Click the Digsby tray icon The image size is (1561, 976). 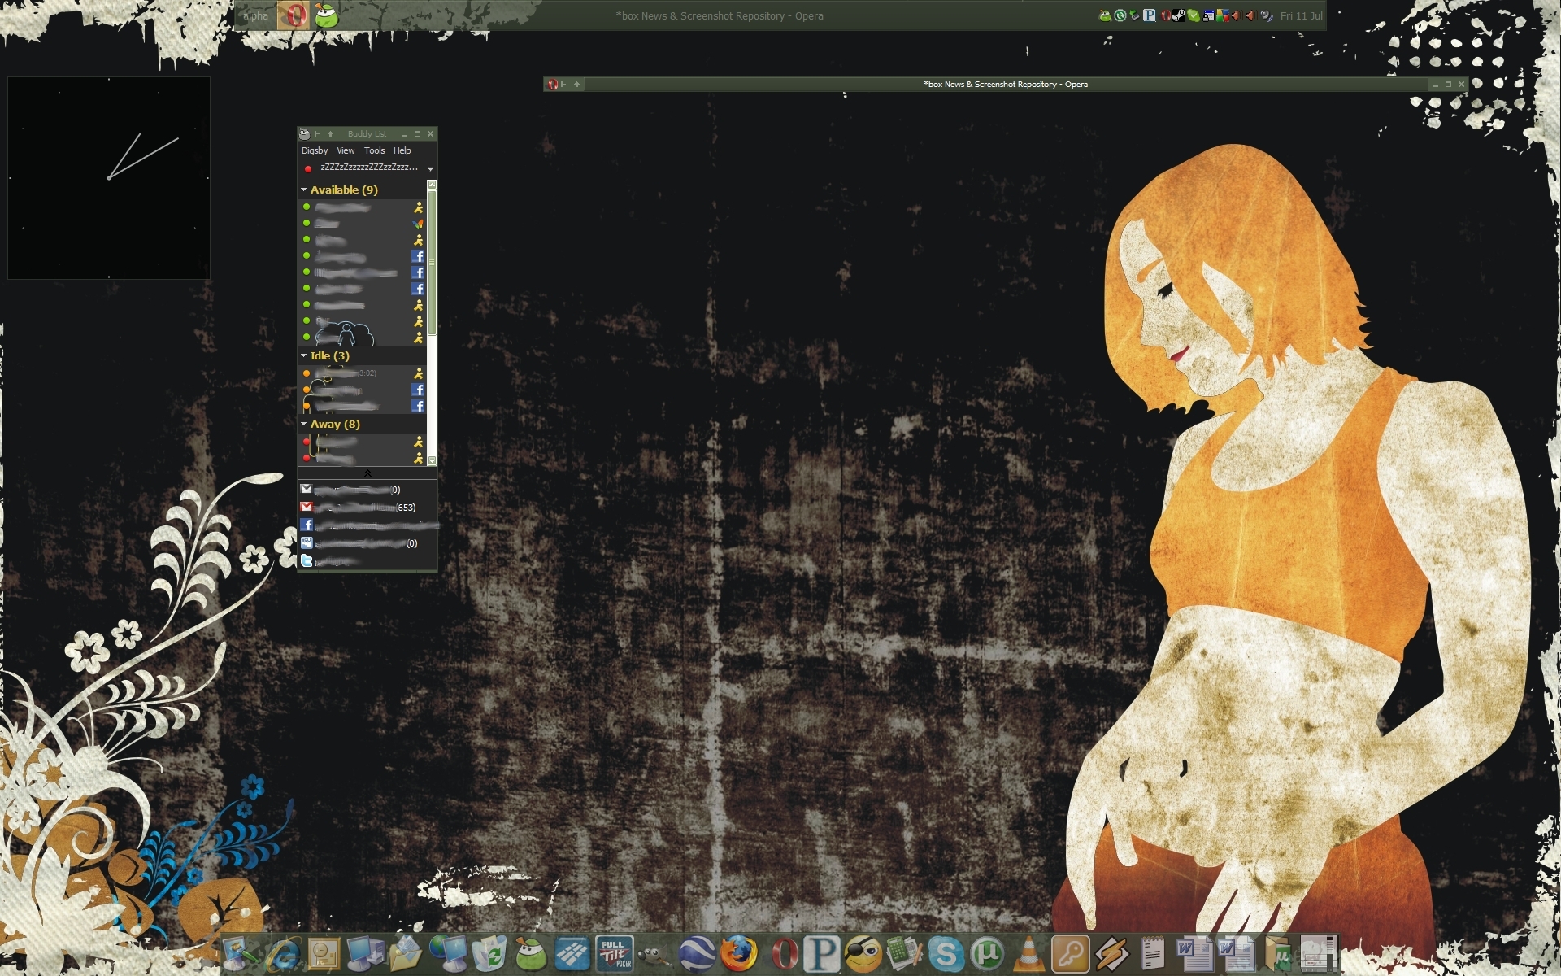point(1105,15)
